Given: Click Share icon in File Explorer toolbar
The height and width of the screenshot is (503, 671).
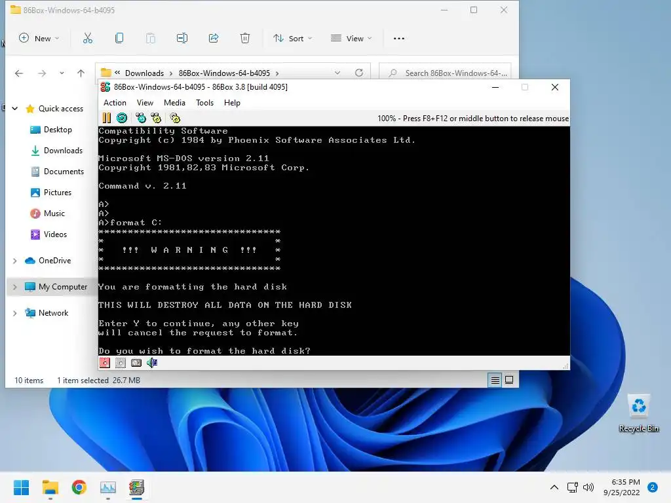Looking at the screenshot, I should [x=214, y=38].
